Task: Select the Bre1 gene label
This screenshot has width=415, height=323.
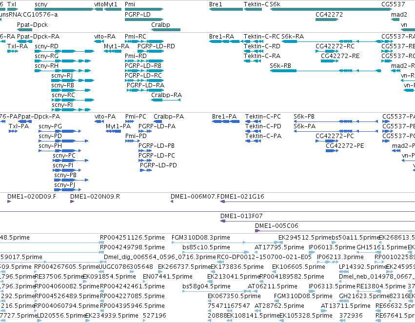Action: [x=216, y=4]
